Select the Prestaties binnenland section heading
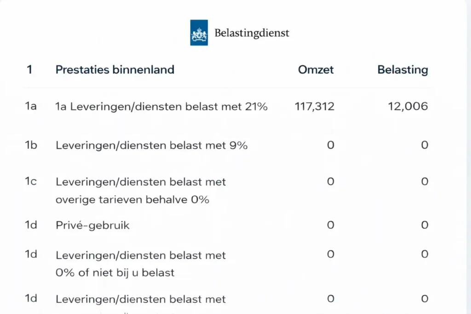This screenshot has height=314, width=471. pos(115,70)
